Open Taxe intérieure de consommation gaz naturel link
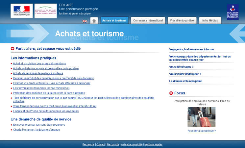The image size is (245, 148). (x=84, y=100)
